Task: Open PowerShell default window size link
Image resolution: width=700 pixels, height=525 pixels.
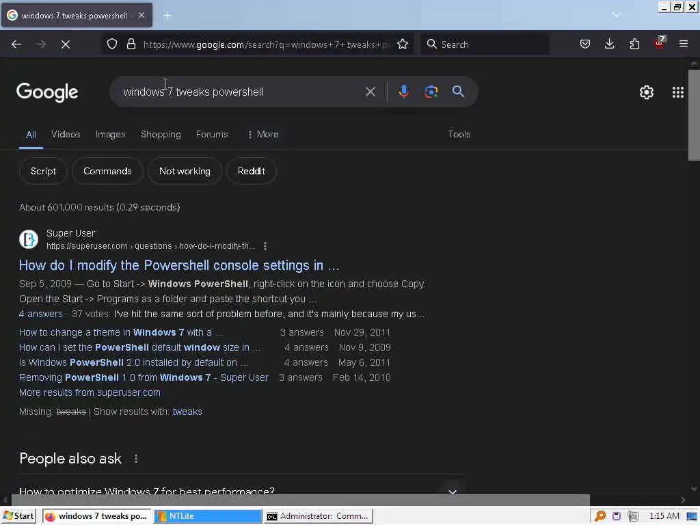Action: [x=139, y=347]
